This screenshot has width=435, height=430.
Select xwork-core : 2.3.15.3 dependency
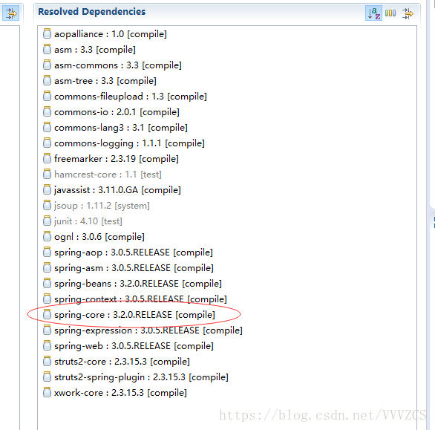[115, 393]
